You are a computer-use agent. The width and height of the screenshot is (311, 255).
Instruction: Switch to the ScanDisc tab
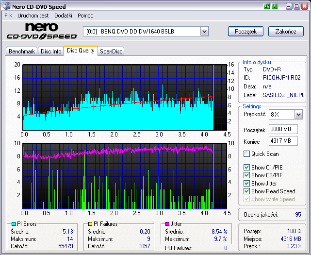pyautogui.click(x=111, y=51)
